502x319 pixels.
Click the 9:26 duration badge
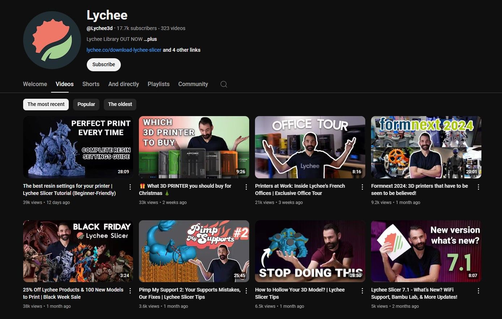tap(241, 172)
